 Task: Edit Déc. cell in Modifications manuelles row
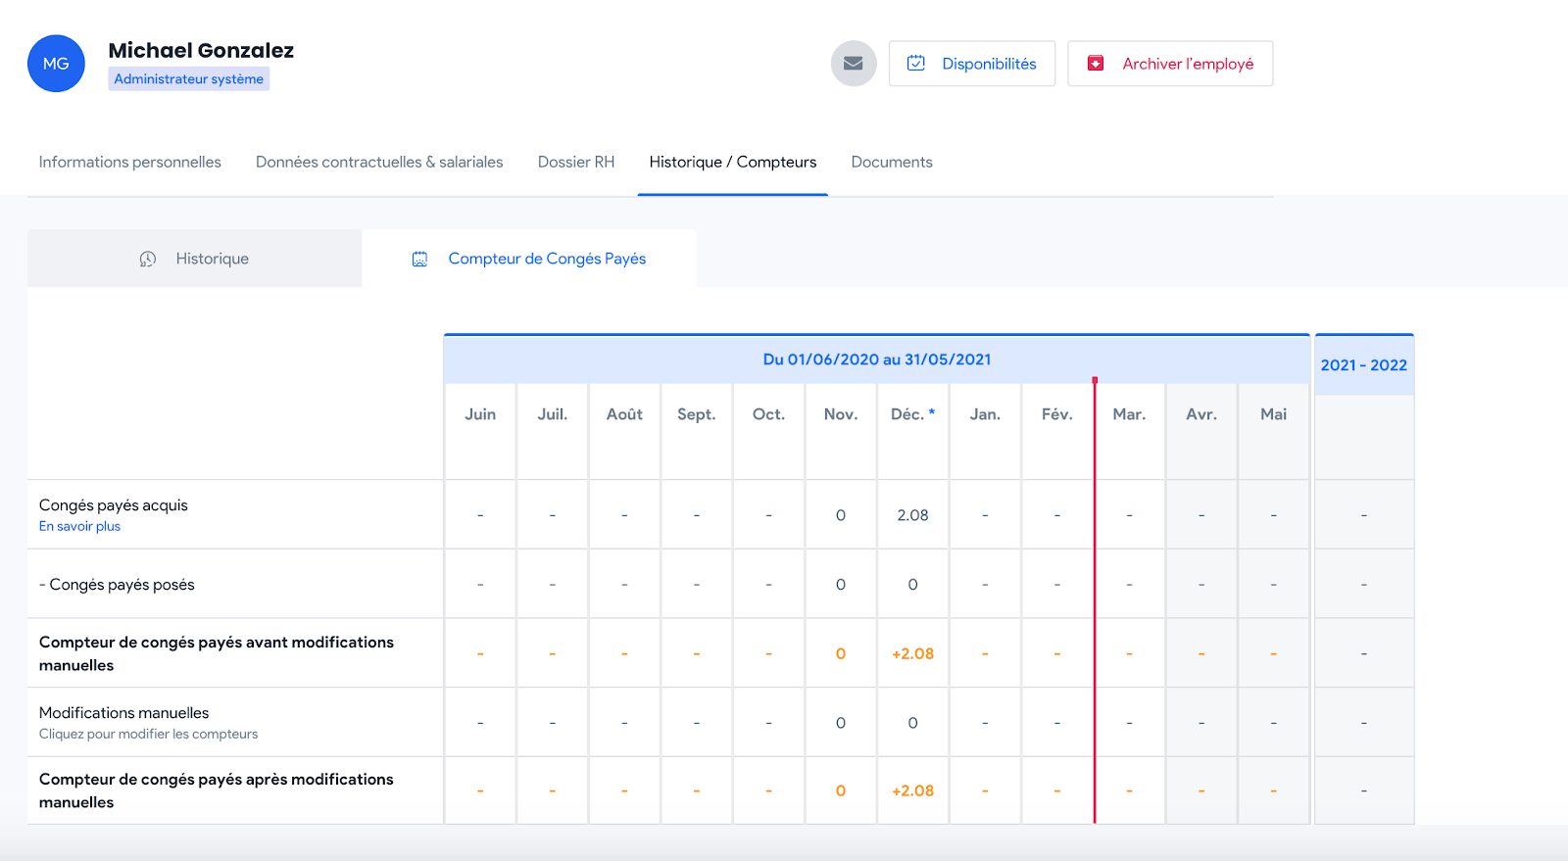[912, 723]
